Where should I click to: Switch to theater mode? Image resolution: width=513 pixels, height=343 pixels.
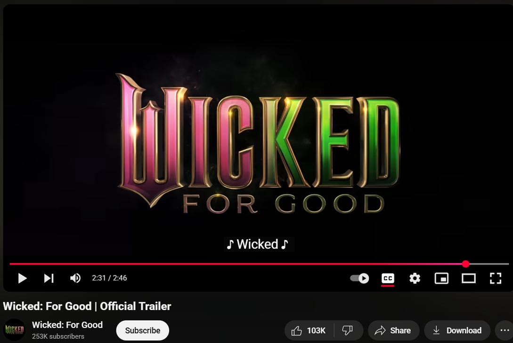(469, 278)
